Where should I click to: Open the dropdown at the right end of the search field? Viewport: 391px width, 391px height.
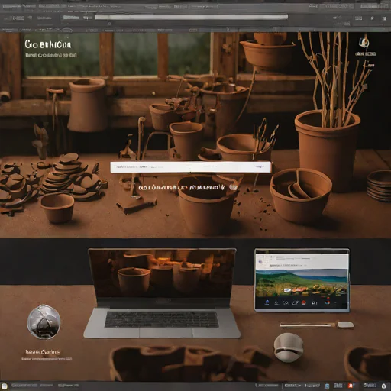pos(260,166)
